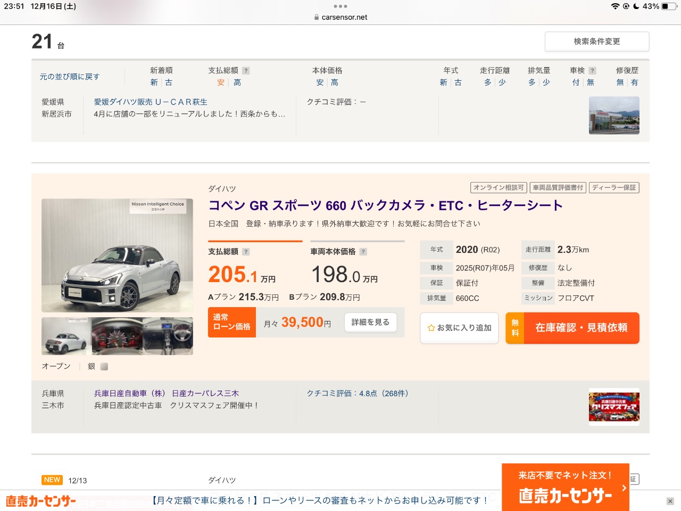Click the 銀 silver color swatch
Viewport: 681px width, 511px height.
[104, 366]
